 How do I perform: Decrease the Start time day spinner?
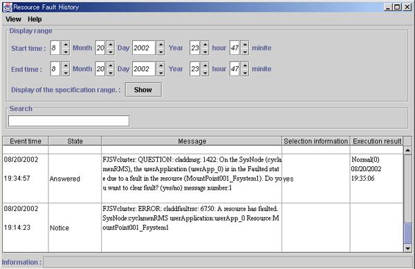111,52
